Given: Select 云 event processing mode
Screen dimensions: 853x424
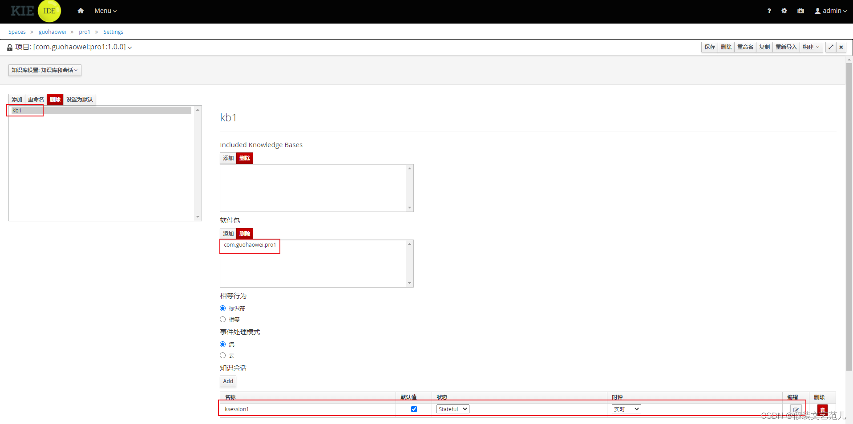Looking at the screenshot, I should (222, 356).
